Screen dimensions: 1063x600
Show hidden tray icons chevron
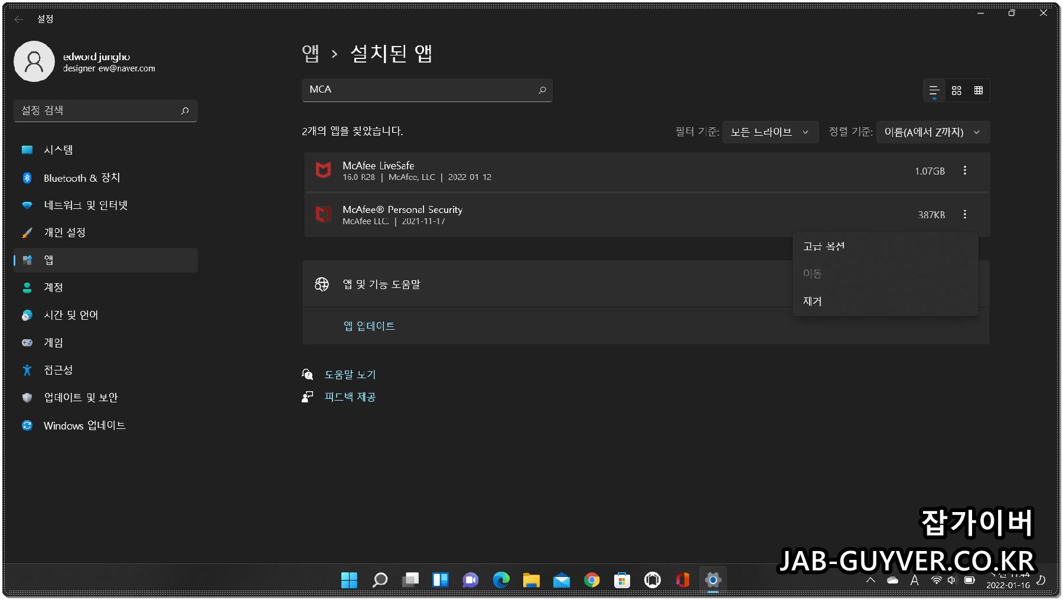[870, 580]
